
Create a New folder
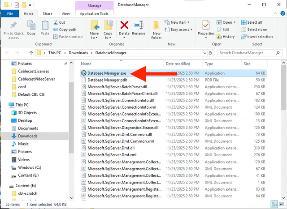157,30
